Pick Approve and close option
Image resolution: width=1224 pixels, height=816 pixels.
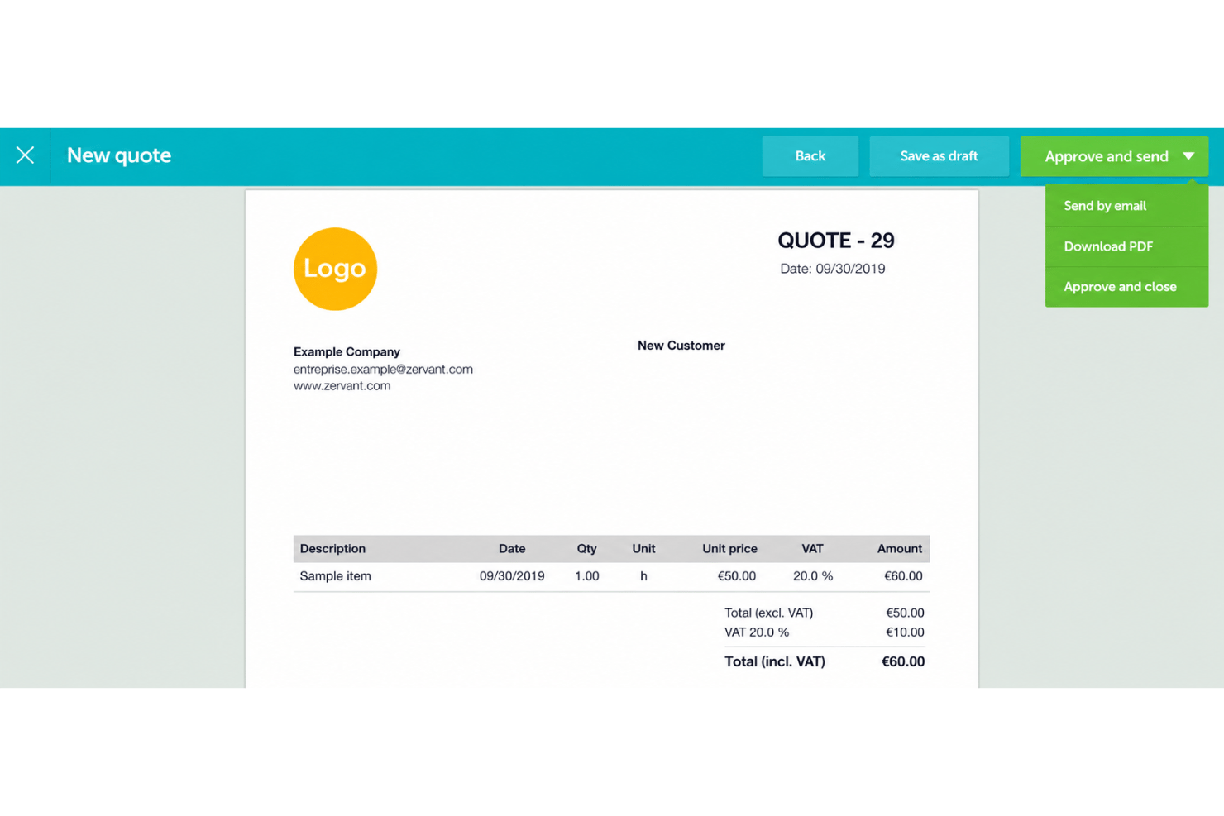tap(1126, 287)
